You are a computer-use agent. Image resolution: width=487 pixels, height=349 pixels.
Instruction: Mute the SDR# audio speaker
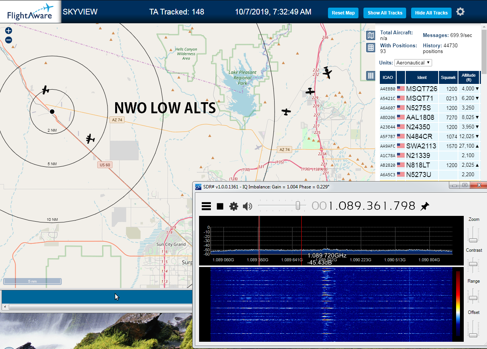click(248, 206)
